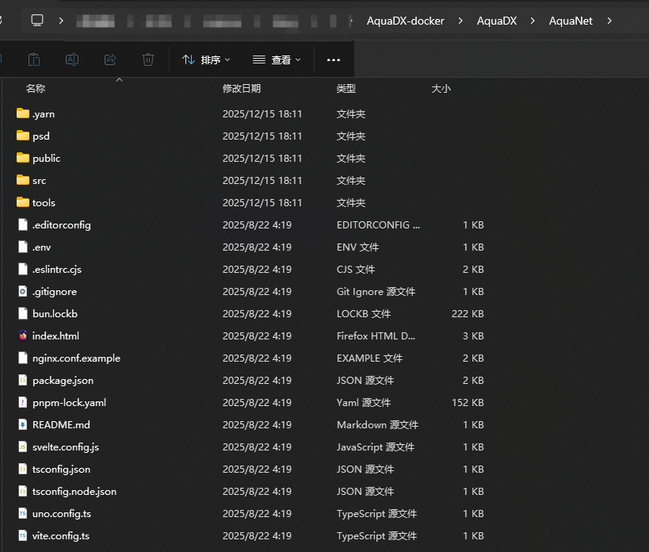Image resolution: width=649 pixels, height=552 pixels.
Task: Expand chevron after AquaDX breadcrumb
Action: (533, 21)
